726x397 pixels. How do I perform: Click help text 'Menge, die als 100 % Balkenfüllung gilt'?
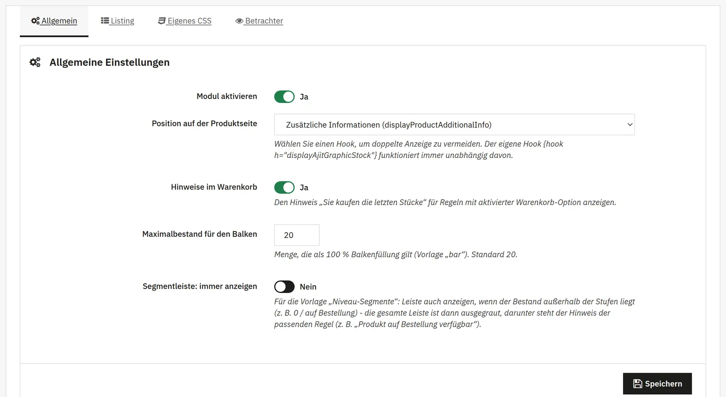[x=396, y=255]
